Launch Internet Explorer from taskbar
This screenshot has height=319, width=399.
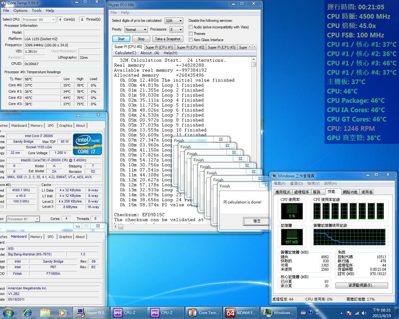click(x=27, y=312)
